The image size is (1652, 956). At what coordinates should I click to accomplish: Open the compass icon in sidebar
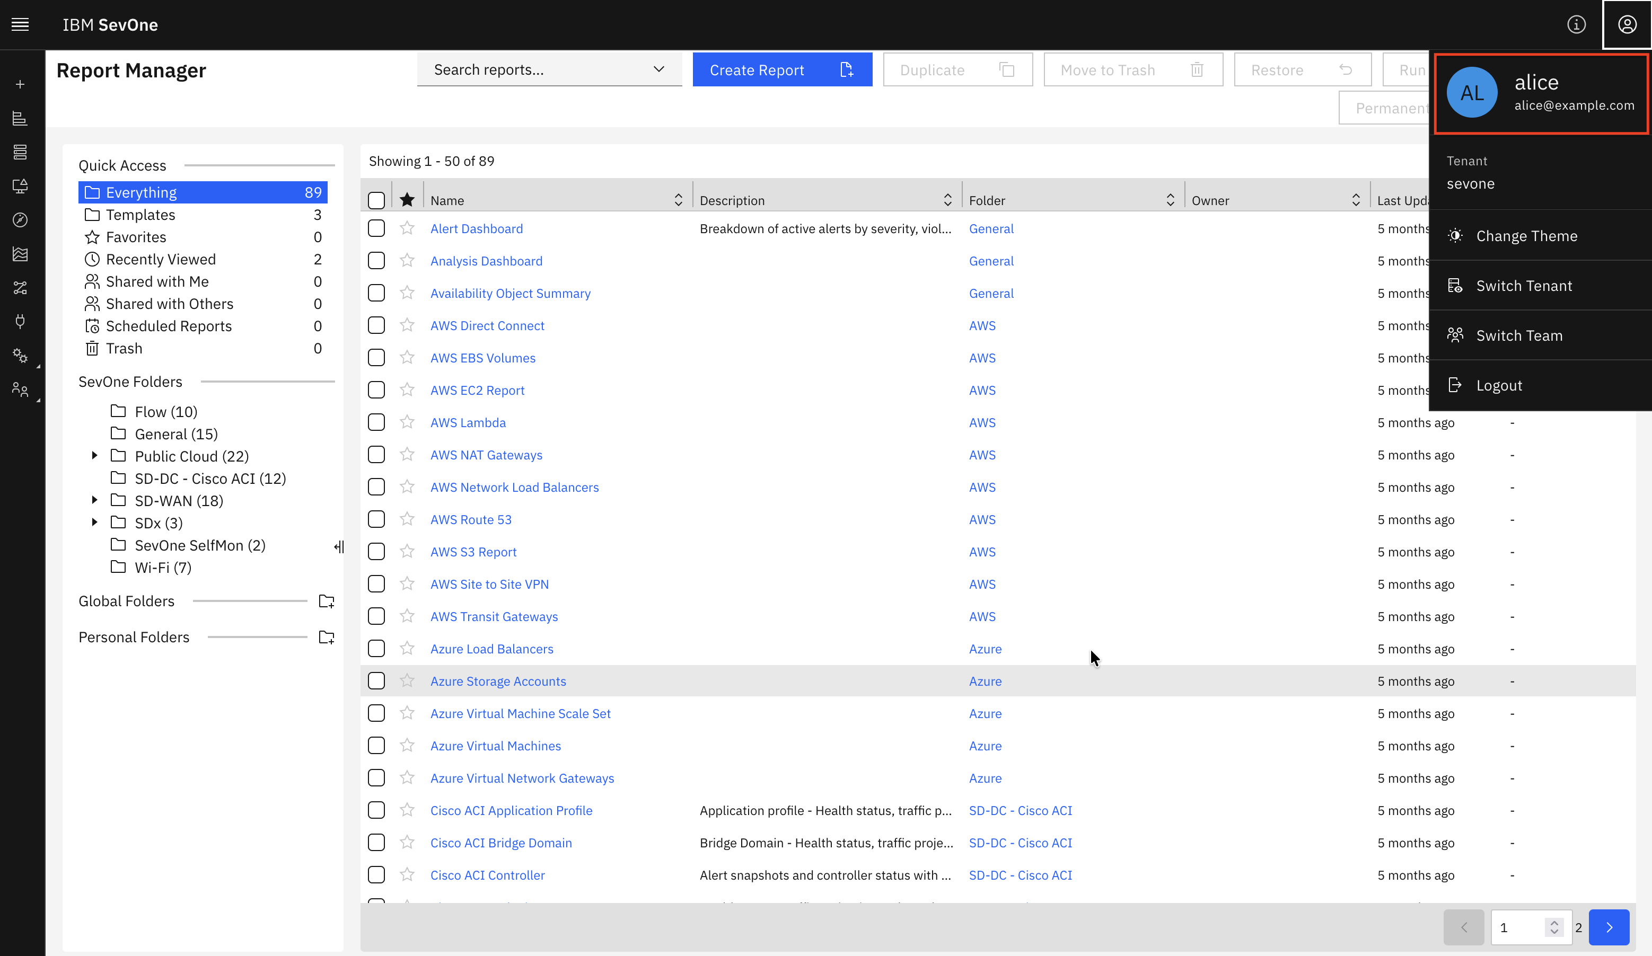pyautogui.click(x=20, y=220)
